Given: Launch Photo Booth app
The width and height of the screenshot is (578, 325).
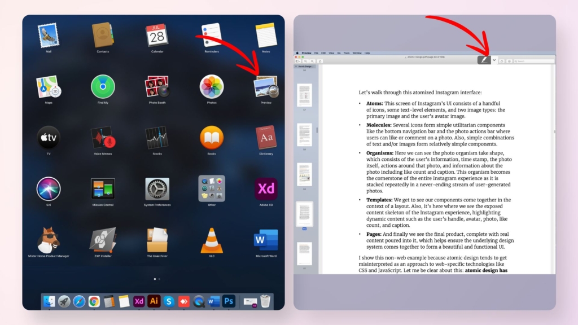Looking at the screenshot, I should [x=157, y=86].
